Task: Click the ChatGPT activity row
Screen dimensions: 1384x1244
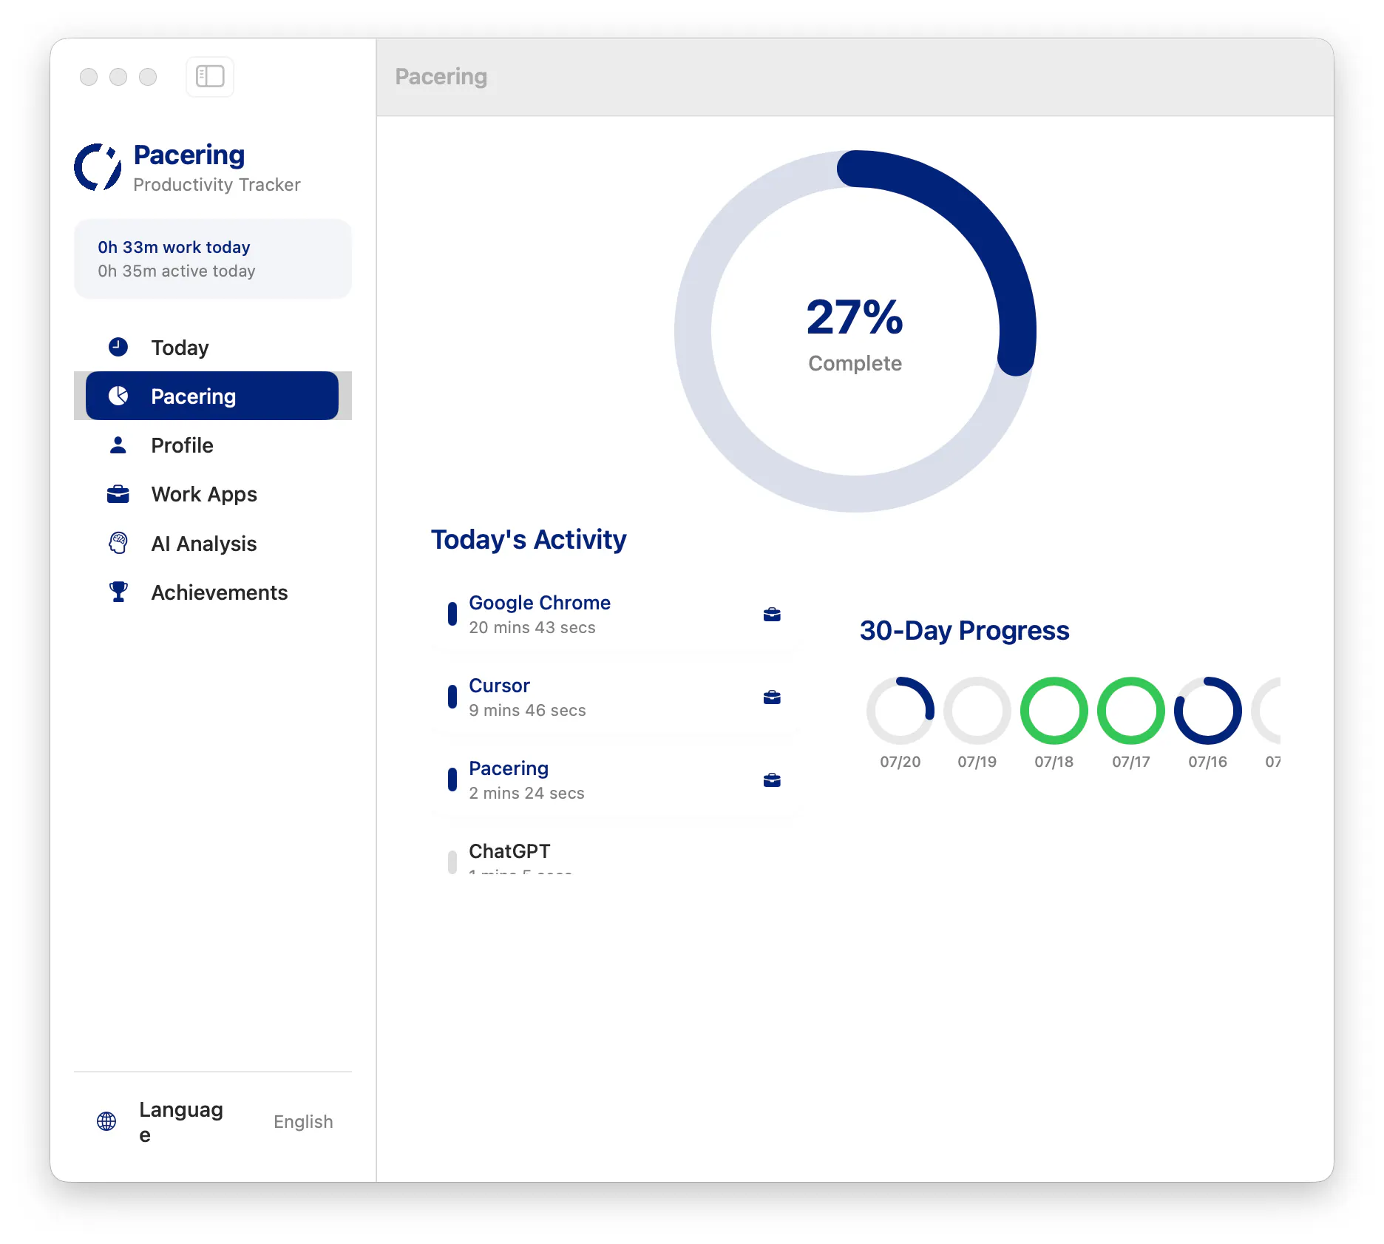Action: point(614,851)
